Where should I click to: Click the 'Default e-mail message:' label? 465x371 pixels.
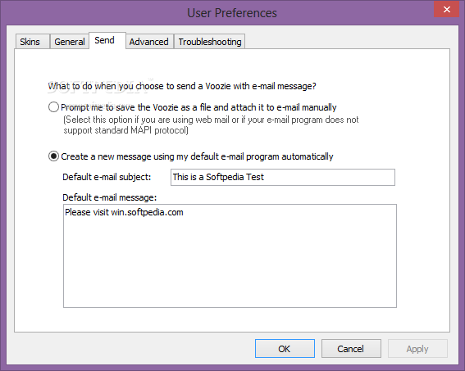pyautogui.click(x=109, y=197)
